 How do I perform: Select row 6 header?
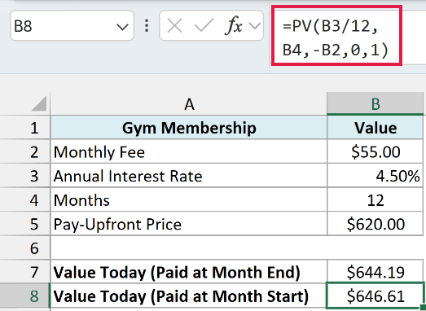click(25, 247)
